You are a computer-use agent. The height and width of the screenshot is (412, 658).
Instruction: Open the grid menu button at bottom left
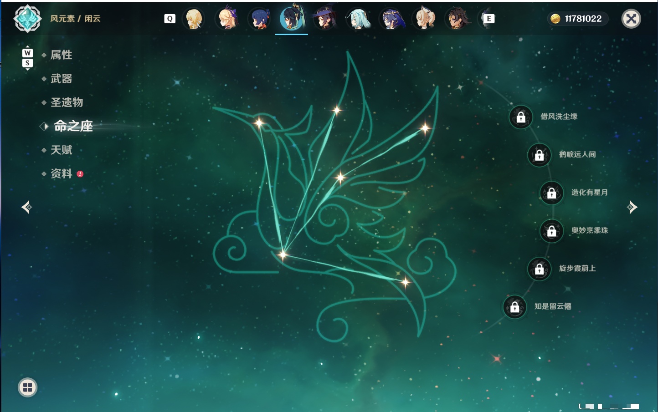click(27, 387)
